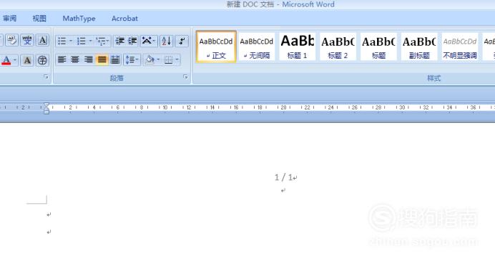495x266 pixels.
Task: Click the decrease indent icon
Action: coord(120,41)
